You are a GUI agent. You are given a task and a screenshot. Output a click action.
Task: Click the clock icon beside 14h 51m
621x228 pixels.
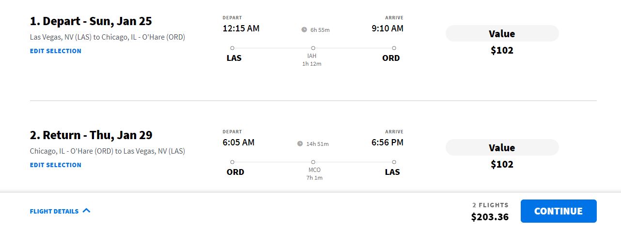pos(300,143)
